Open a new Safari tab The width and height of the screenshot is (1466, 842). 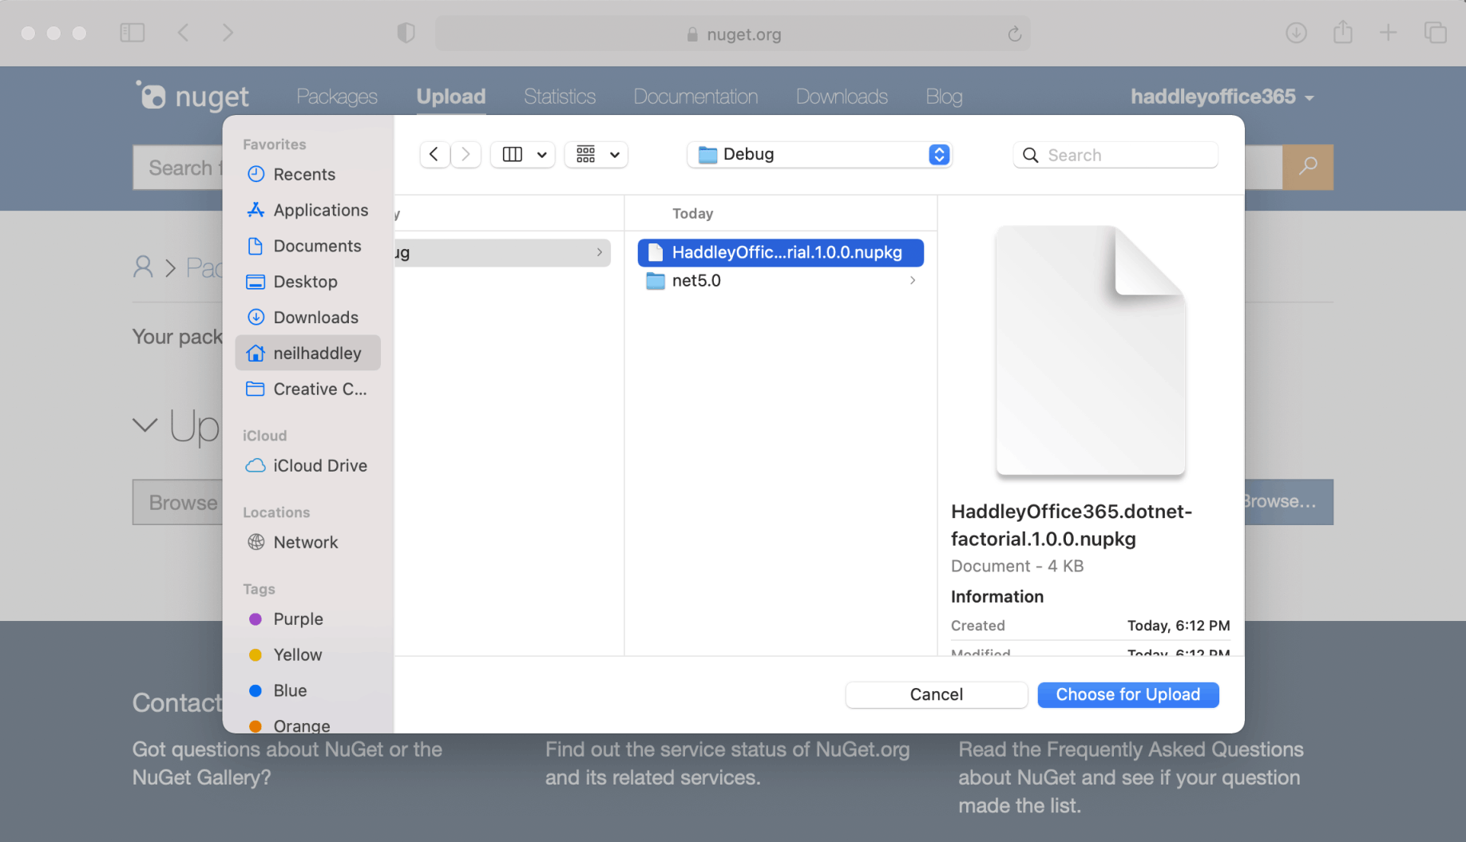point(1389,33)
